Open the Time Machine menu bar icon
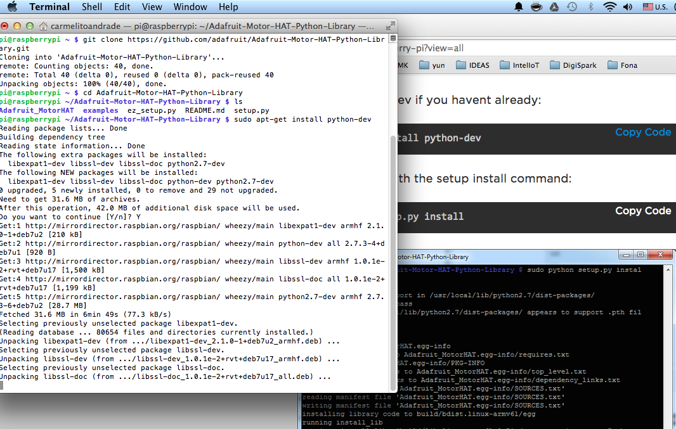This screenshot has height=429, width=676. tap(571, 7)
